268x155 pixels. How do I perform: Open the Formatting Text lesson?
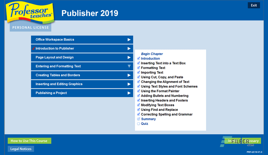pyautogui.click(x=153, y=68)
